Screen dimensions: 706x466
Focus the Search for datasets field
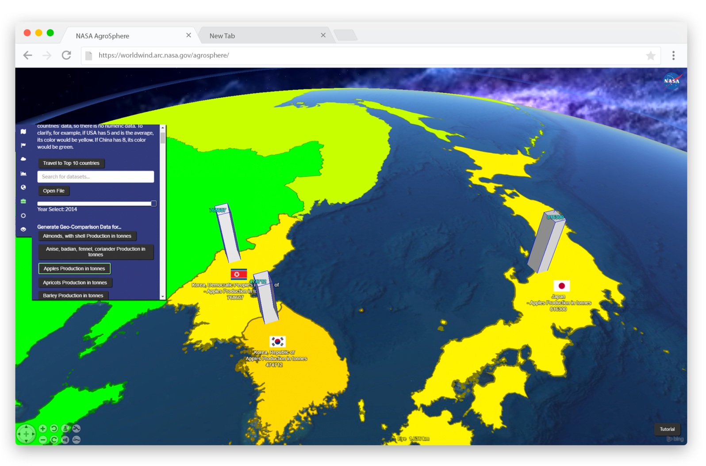[x=96, y=177]
